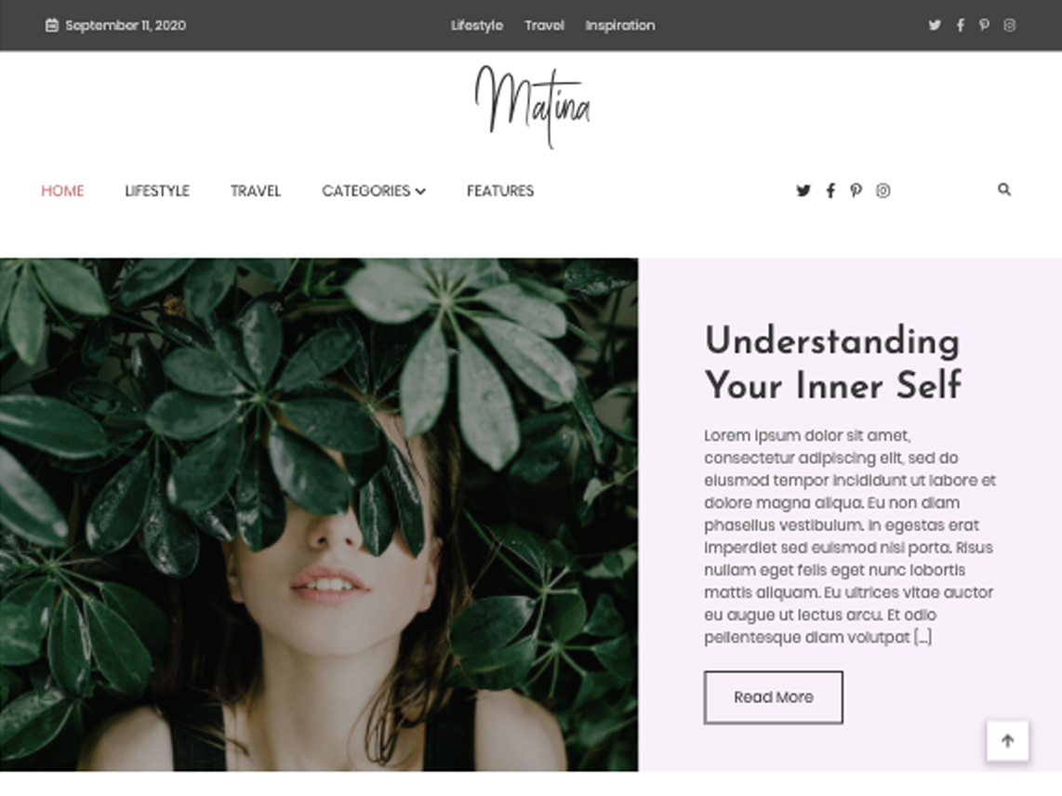This screenshot has width=1062, height=796.
Task: Select the Home menu item
Action: [62, 191]
